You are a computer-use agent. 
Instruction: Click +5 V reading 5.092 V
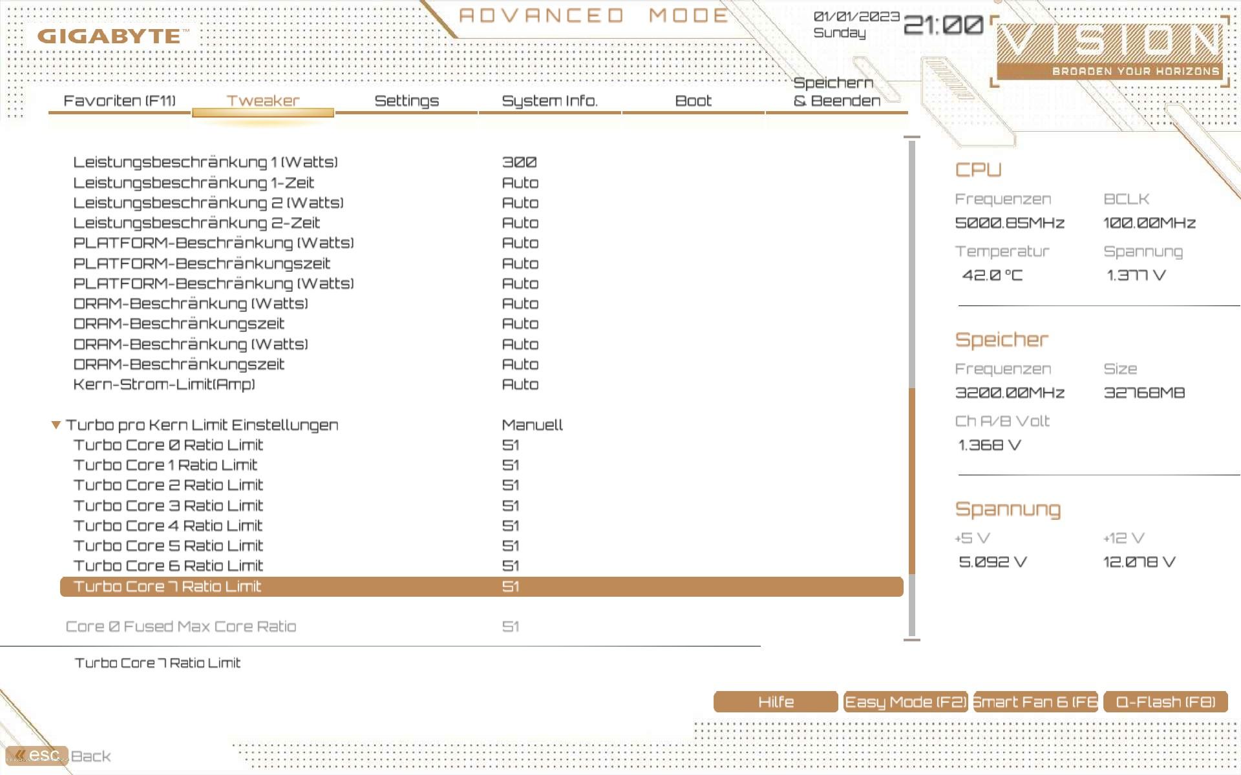coord(993,562)
